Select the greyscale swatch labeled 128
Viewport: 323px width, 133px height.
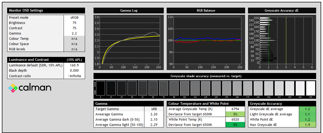[x=206, y=88]
